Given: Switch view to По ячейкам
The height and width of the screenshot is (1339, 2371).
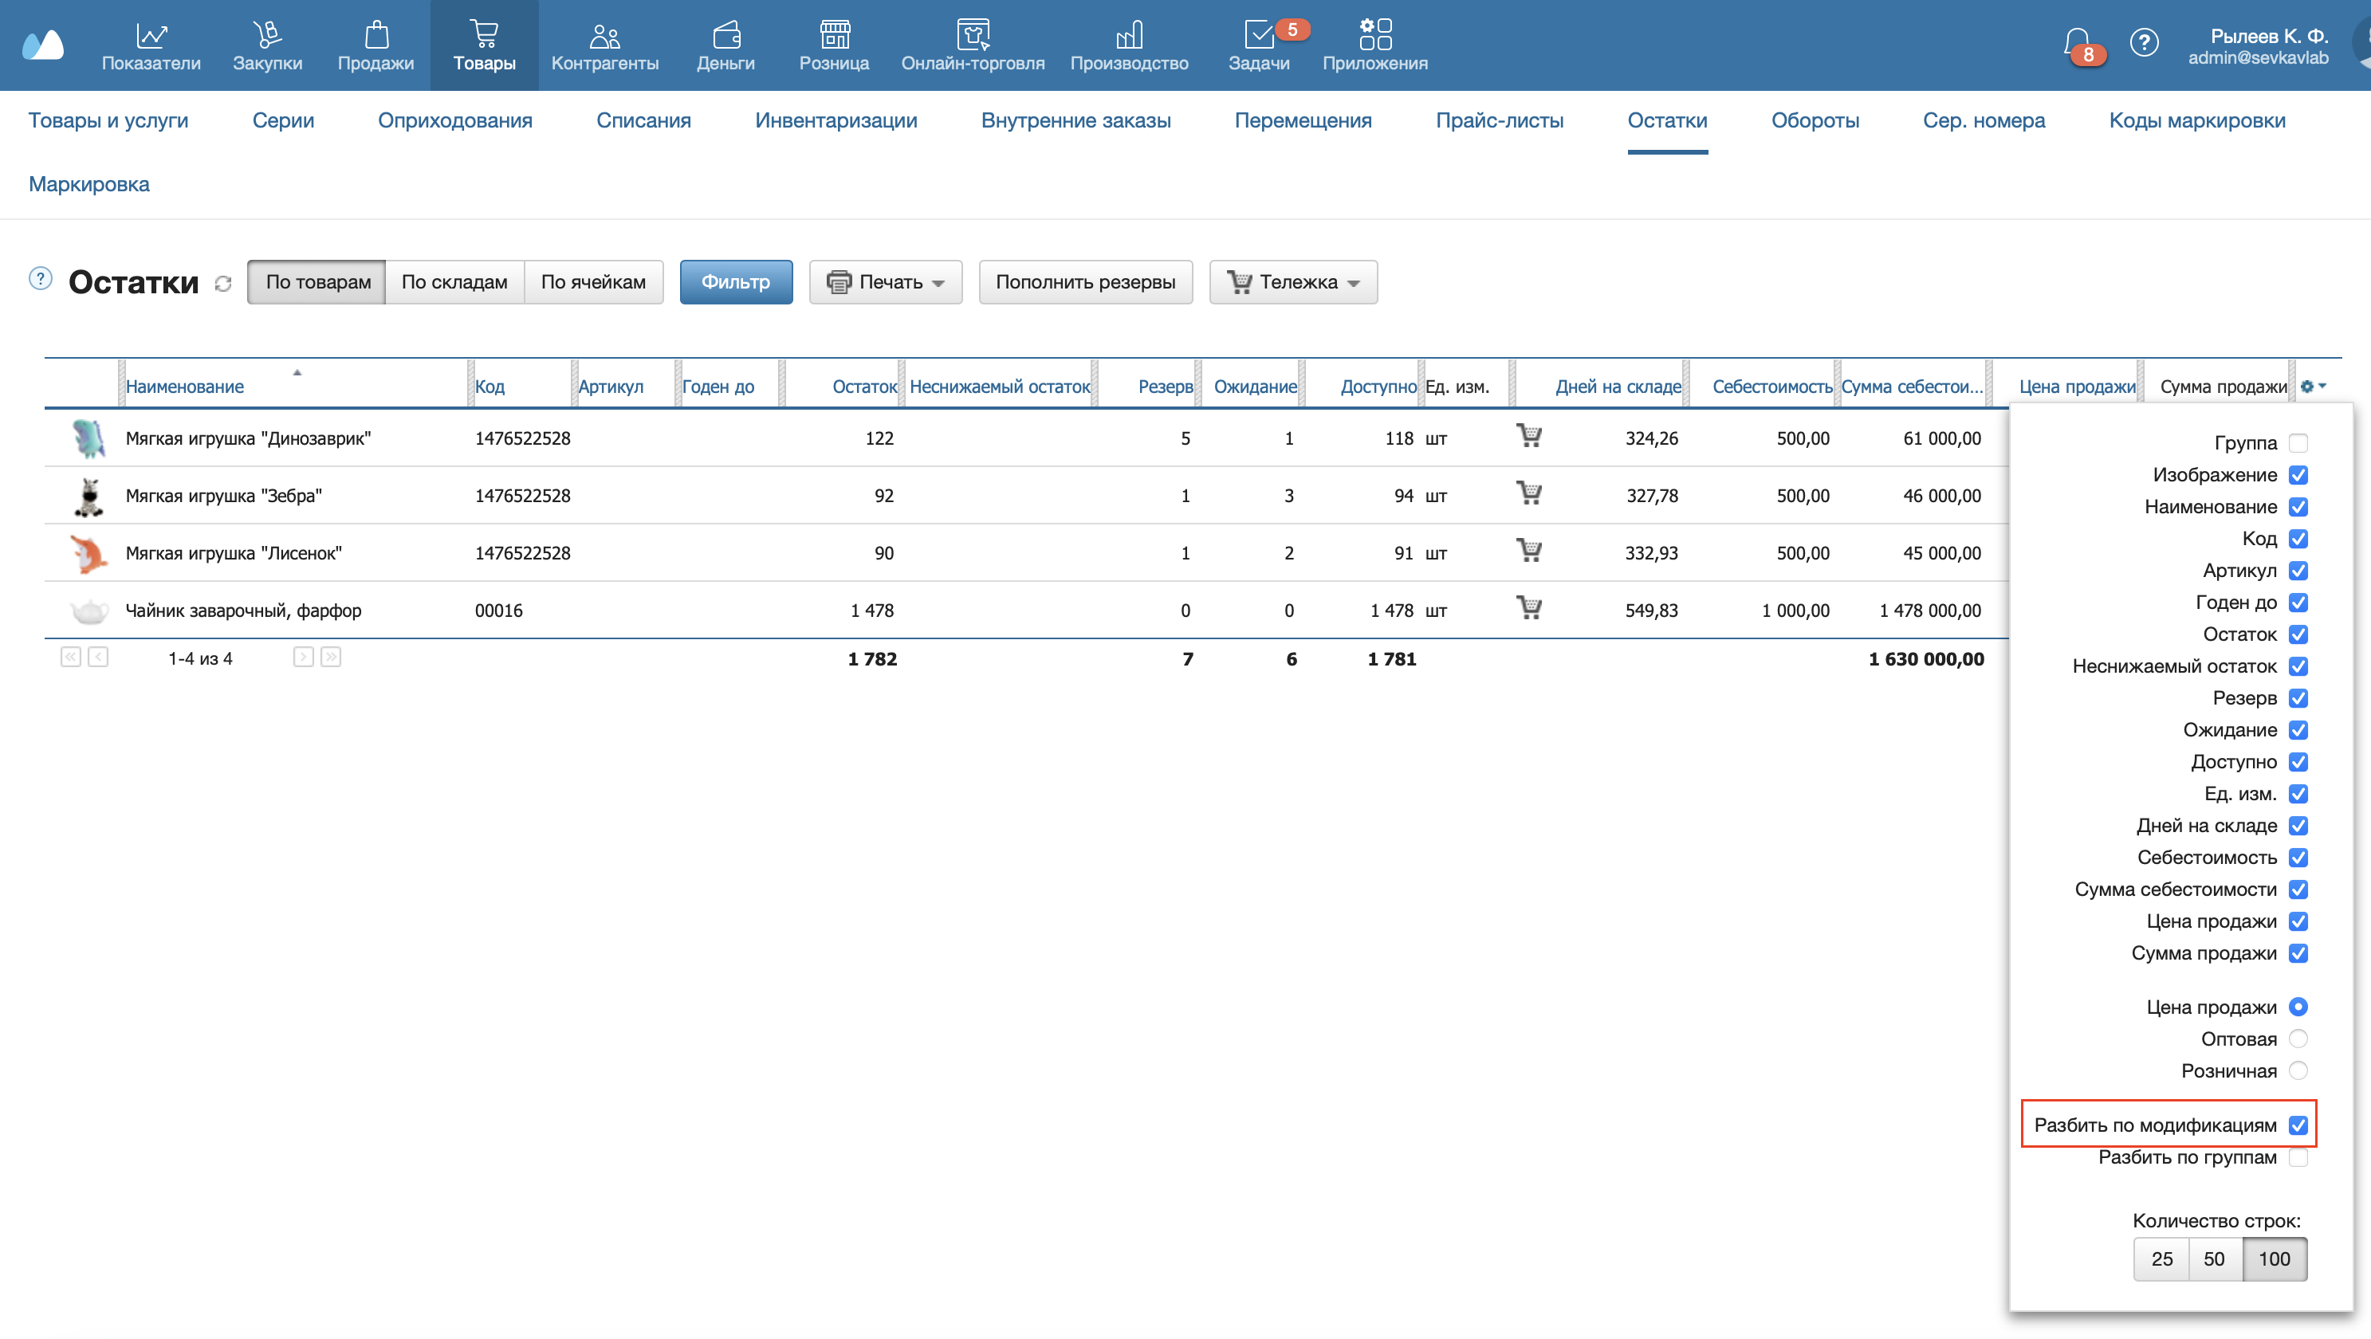Looking at the screenshot, I should (x=593, y=282).
